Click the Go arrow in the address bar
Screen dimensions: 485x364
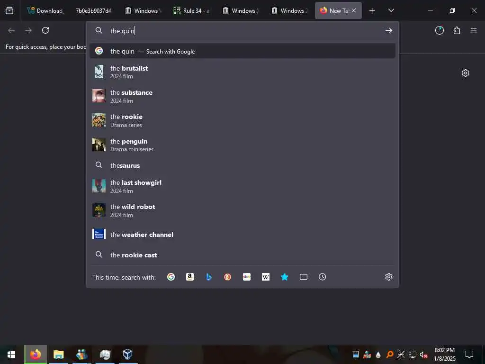point(389,30)
